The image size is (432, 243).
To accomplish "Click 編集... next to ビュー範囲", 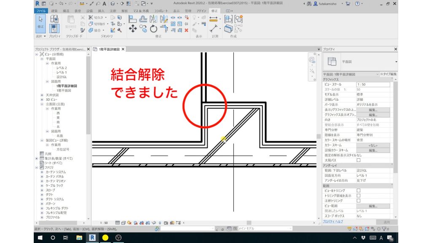I will (374, 206).
